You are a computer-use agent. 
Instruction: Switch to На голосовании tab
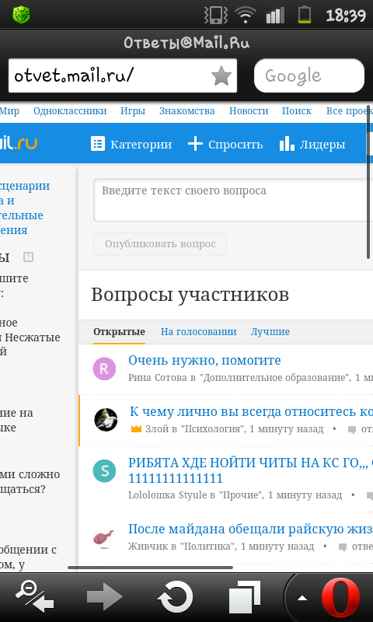tap(199, 332)
